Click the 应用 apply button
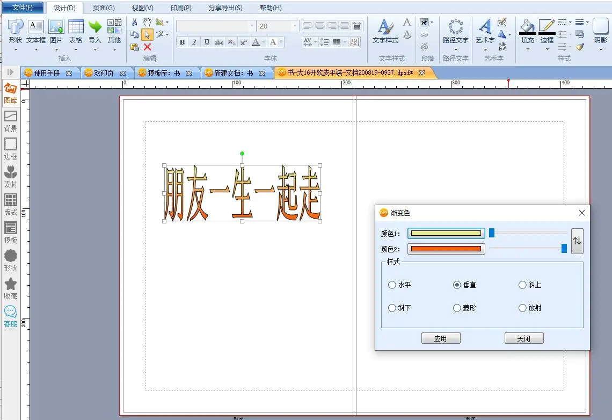The height and width of the screenshot is (420, 612). coord(440,339)
